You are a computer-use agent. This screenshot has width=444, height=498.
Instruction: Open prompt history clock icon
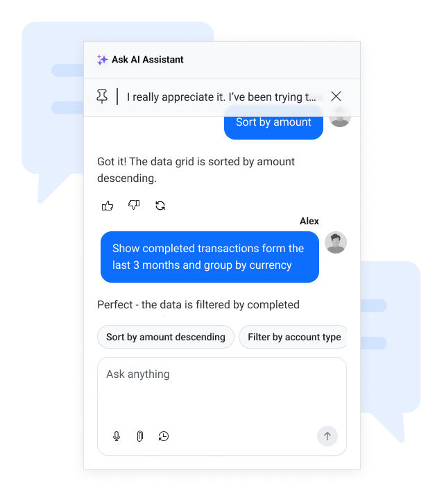164,436
